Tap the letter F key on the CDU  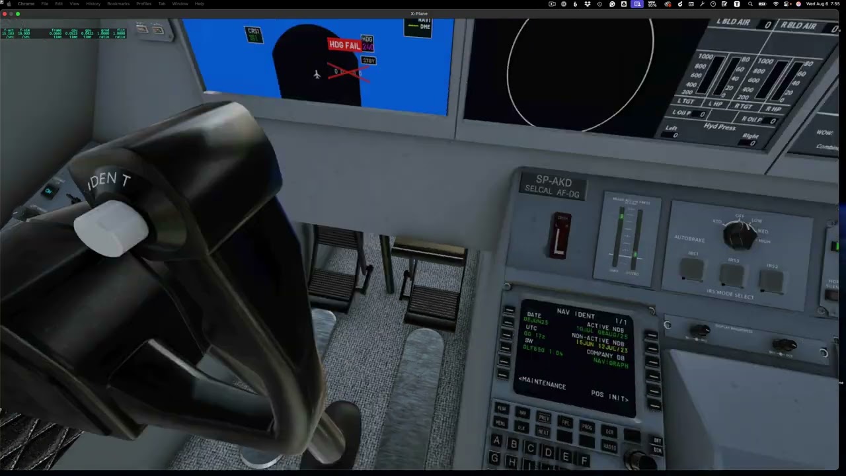click(x=584, y=459)
